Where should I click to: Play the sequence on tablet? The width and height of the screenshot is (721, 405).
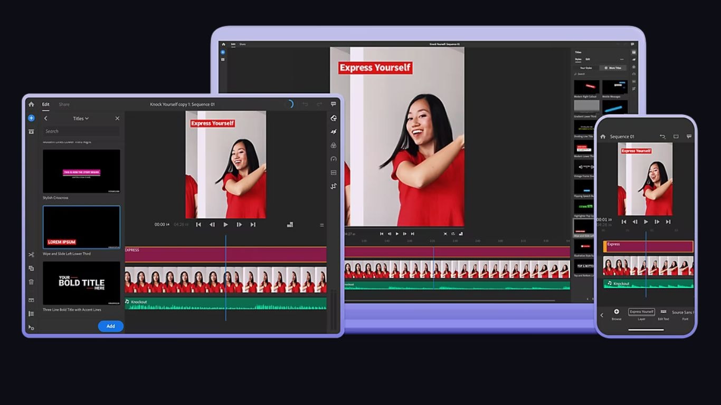coord(226,225)
